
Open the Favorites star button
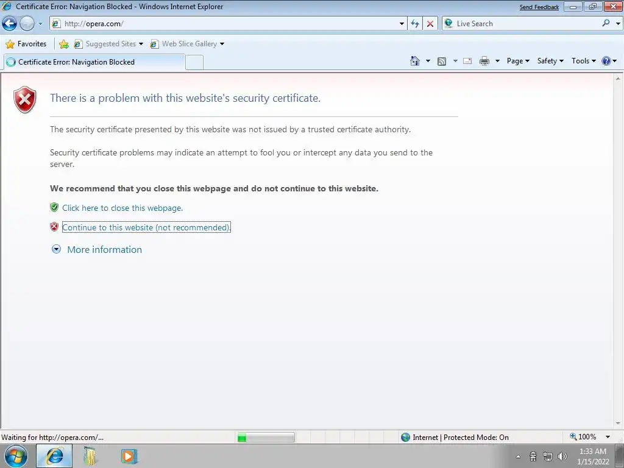(26, 44)
